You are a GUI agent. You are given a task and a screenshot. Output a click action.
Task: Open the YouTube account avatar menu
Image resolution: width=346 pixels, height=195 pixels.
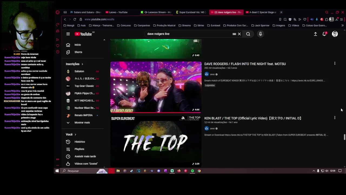pyautogui.click(x=335, y=34)
